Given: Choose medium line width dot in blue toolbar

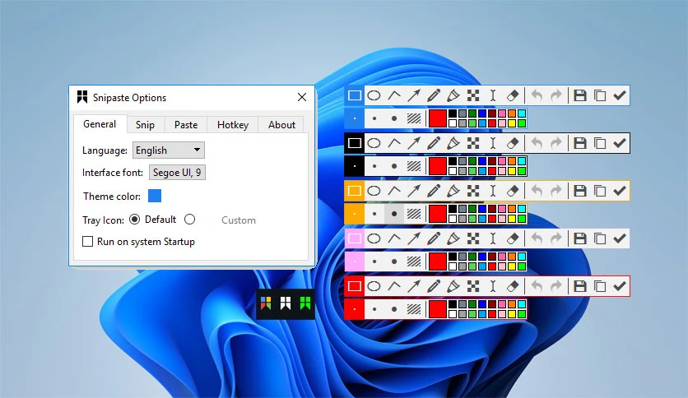Looking at the screenshot, I should (x=374, y=118).
